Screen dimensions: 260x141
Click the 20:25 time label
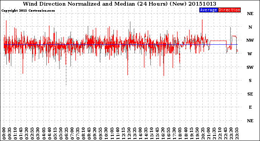(203, 133)
